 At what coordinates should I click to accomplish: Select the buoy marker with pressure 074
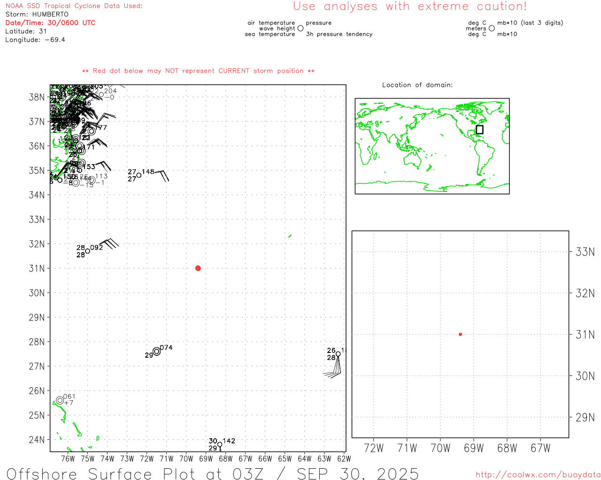click(156, 352)
